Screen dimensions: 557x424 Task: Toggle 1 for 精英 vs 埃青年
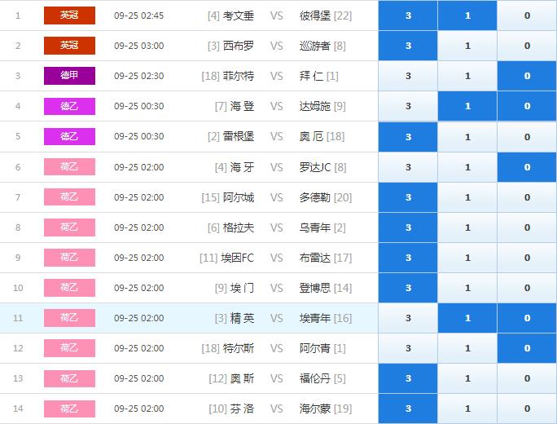[467, 318]
